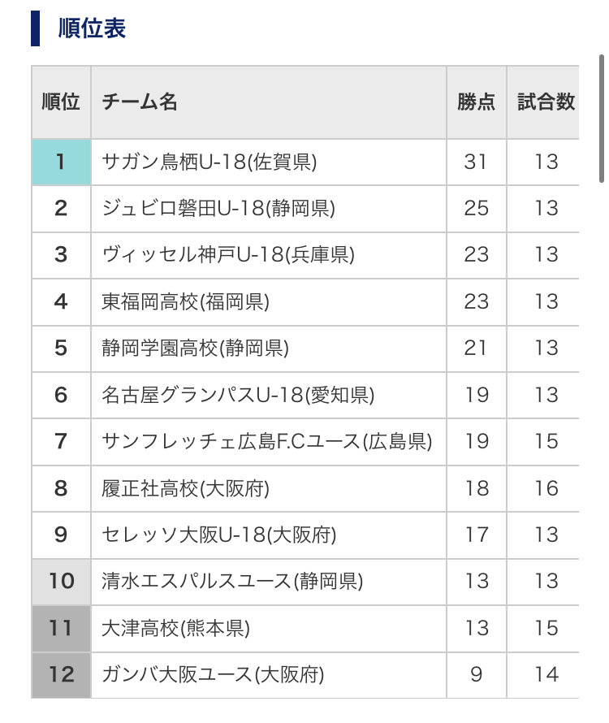Screen dimensions: 609x723
Task: Click the チーム名 column header
Action: click(140, 102)
